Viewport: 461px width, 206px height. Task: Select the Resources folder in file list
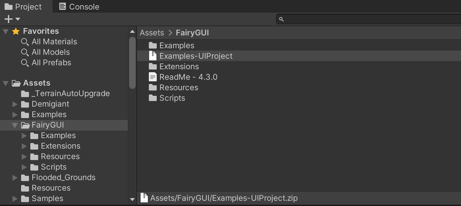pos(178,88)
